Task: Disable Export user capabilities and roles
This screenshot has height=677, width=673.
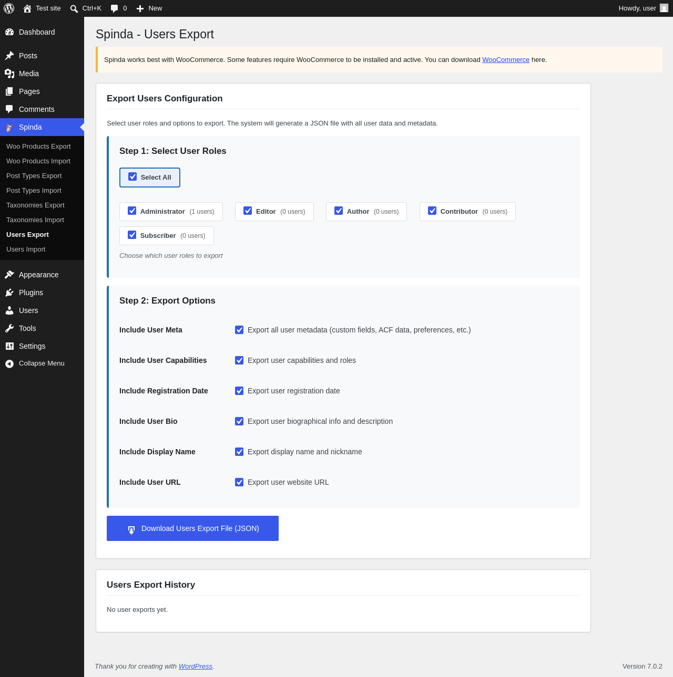Action: 239,360
